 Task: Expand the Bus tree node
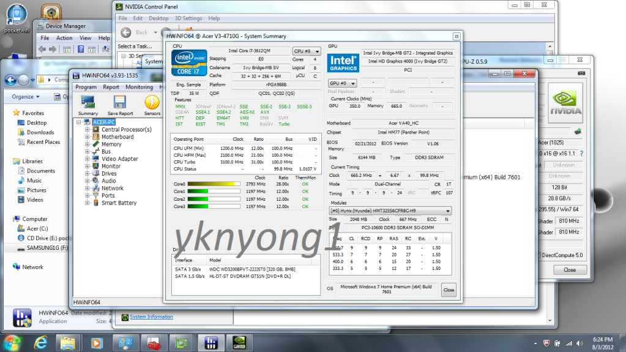87,151
